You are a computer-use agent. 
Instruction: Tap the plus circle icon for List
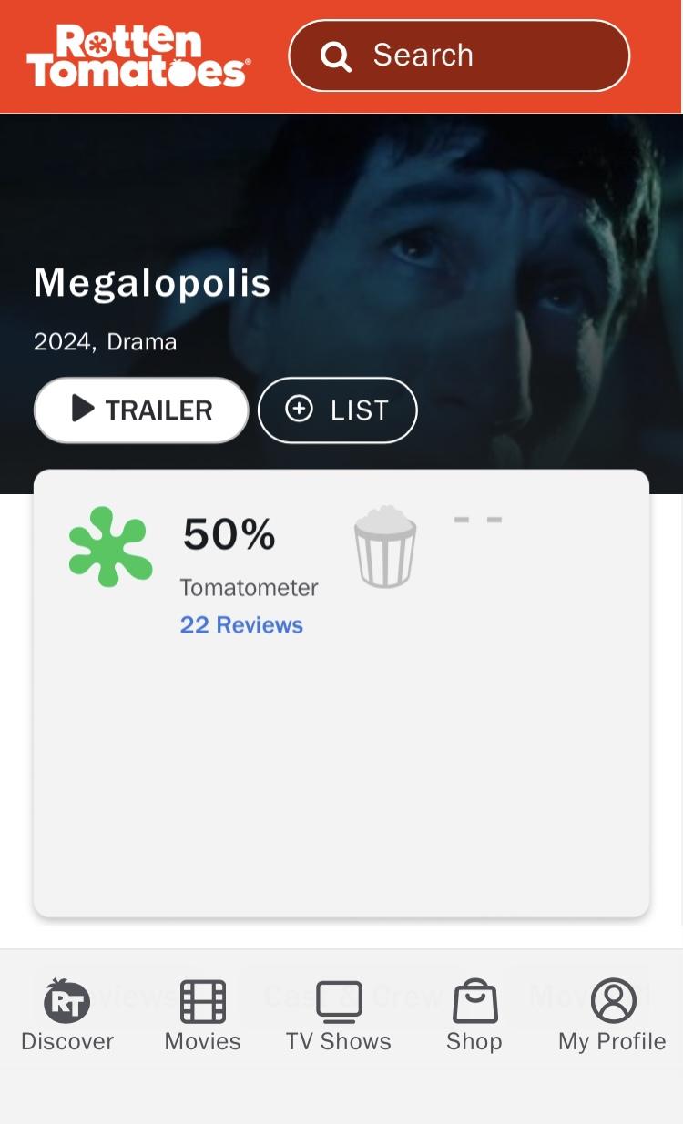[299, 410]
